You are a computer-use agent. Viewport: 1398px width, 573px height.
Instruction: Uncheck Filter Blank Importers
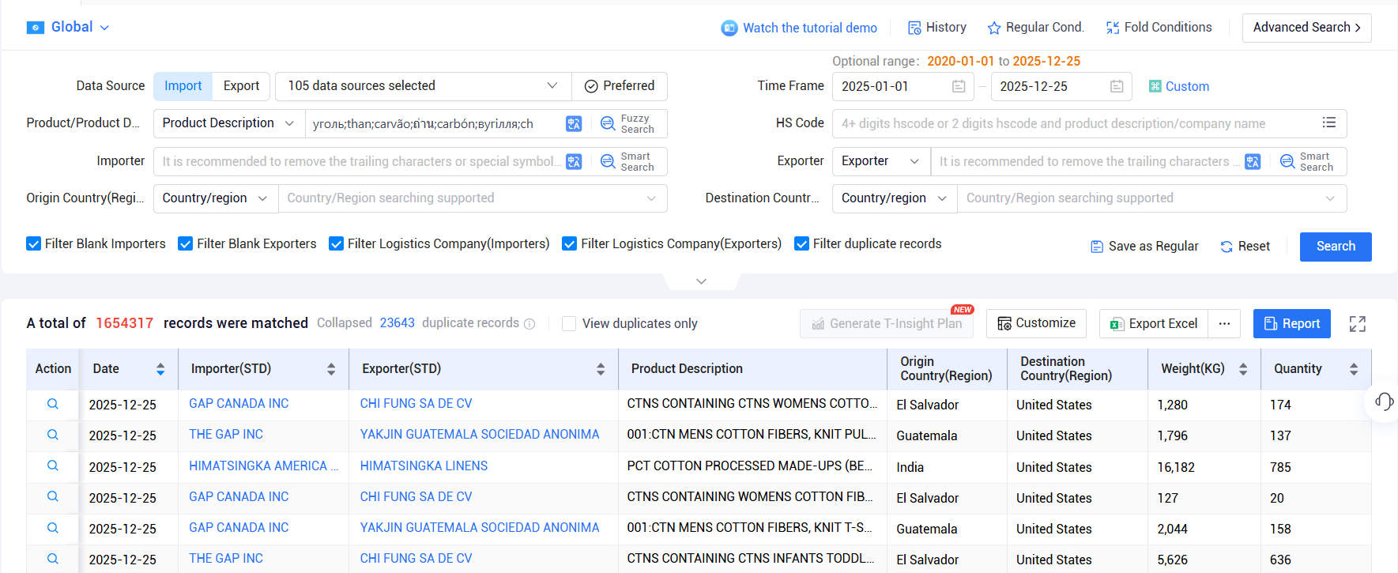coord(34,243)
